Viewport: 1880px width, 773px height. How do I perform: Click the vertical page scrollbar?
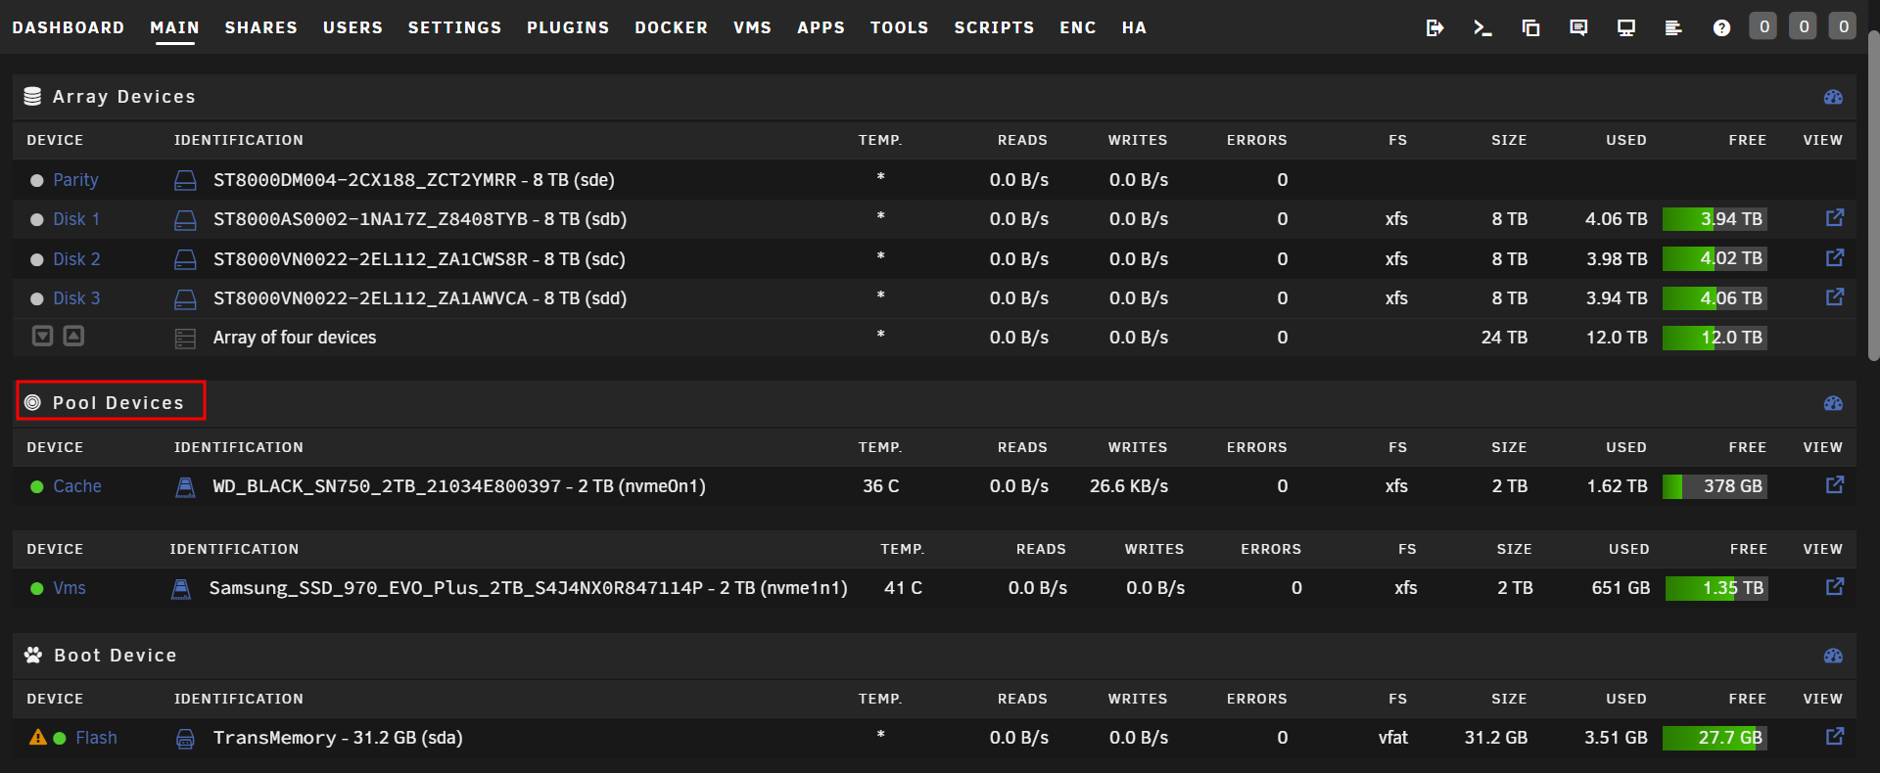pyautogui.click(x=1873, y=196)
